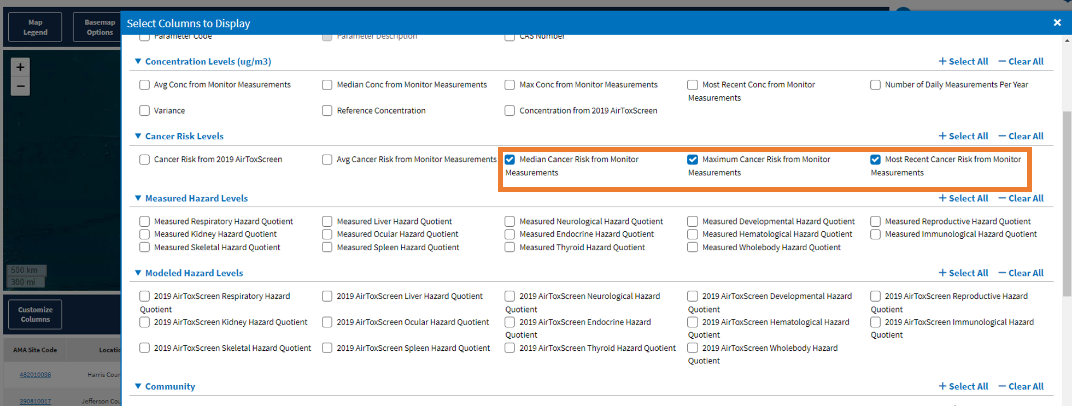Click the Customize Columns button
1072x406 pixels.
[35, 314]
